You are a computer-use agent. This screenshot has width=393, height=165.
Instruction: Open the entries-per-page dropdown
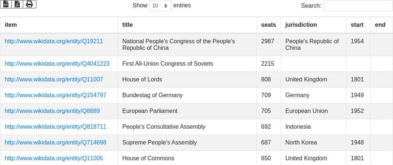coord(160,6)
